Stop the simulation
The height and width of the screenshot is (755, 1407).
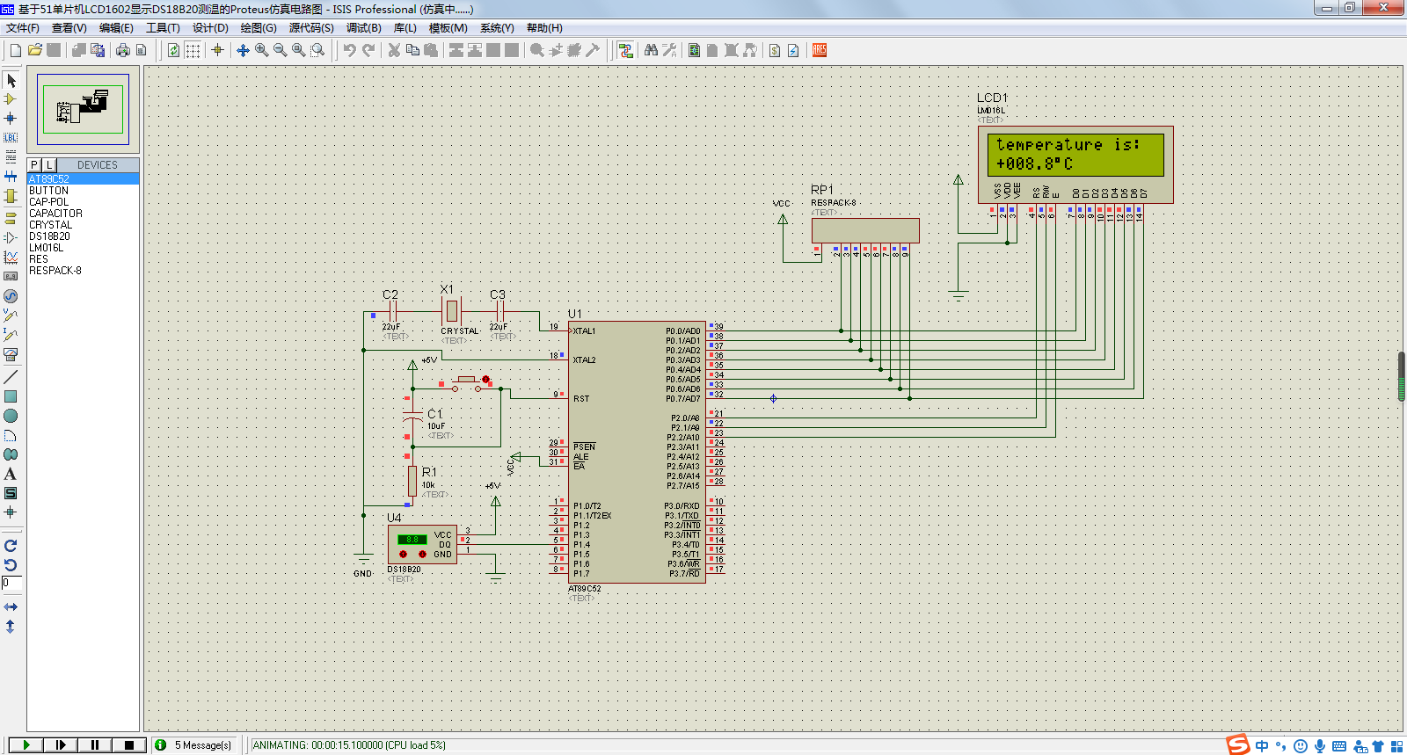tap(128, 744)
